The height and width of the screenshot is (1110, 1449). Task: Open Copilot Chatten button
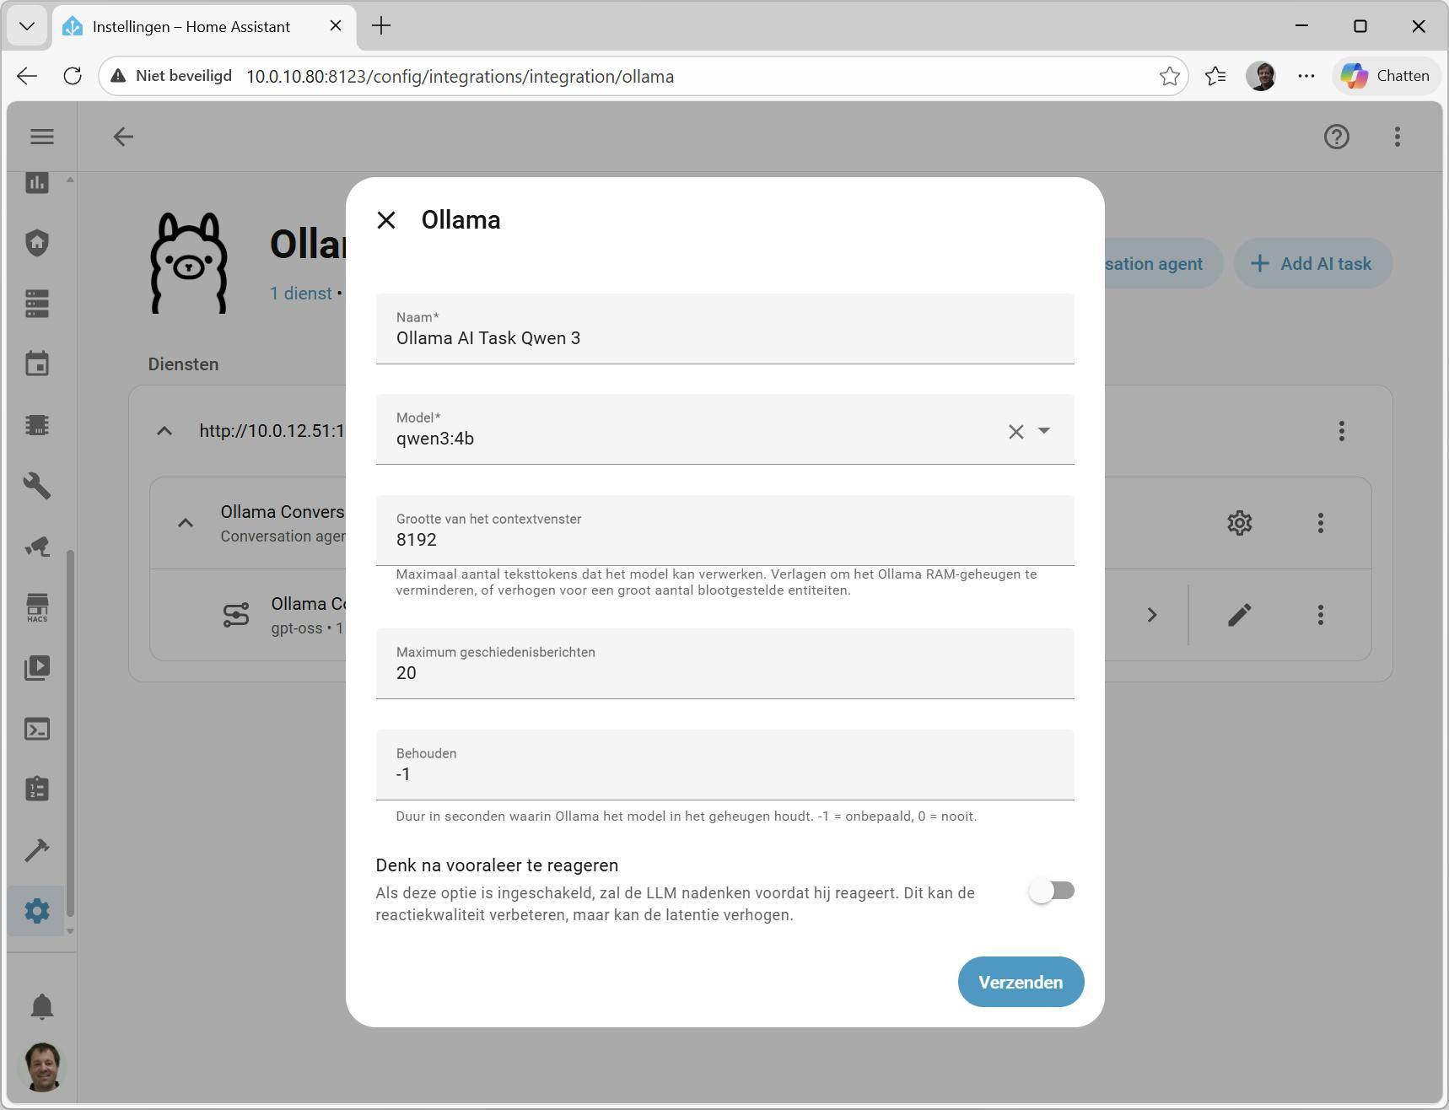[x=1386, y=76]
